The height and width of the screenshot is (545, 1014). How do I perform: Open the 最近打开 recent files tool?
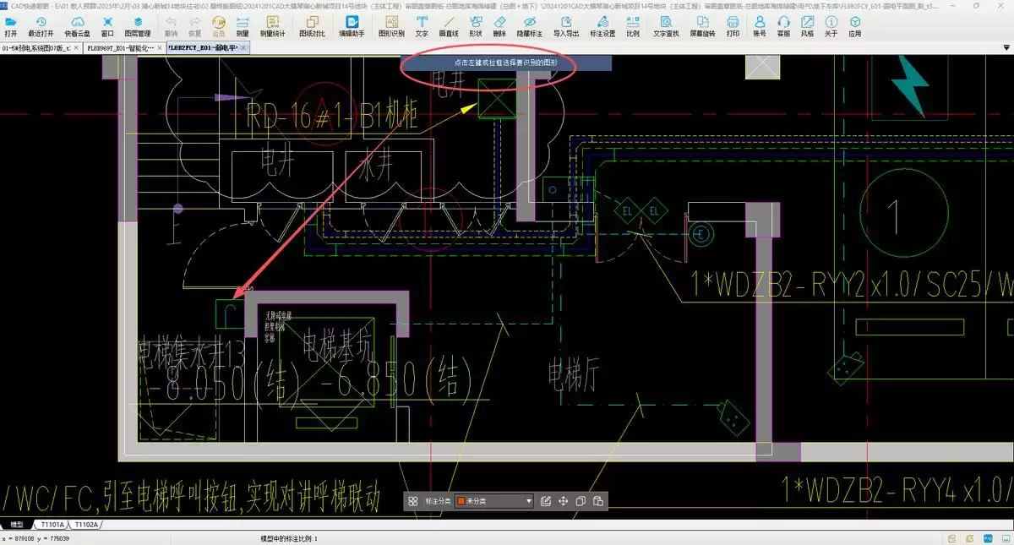click(x=41, y=26)
